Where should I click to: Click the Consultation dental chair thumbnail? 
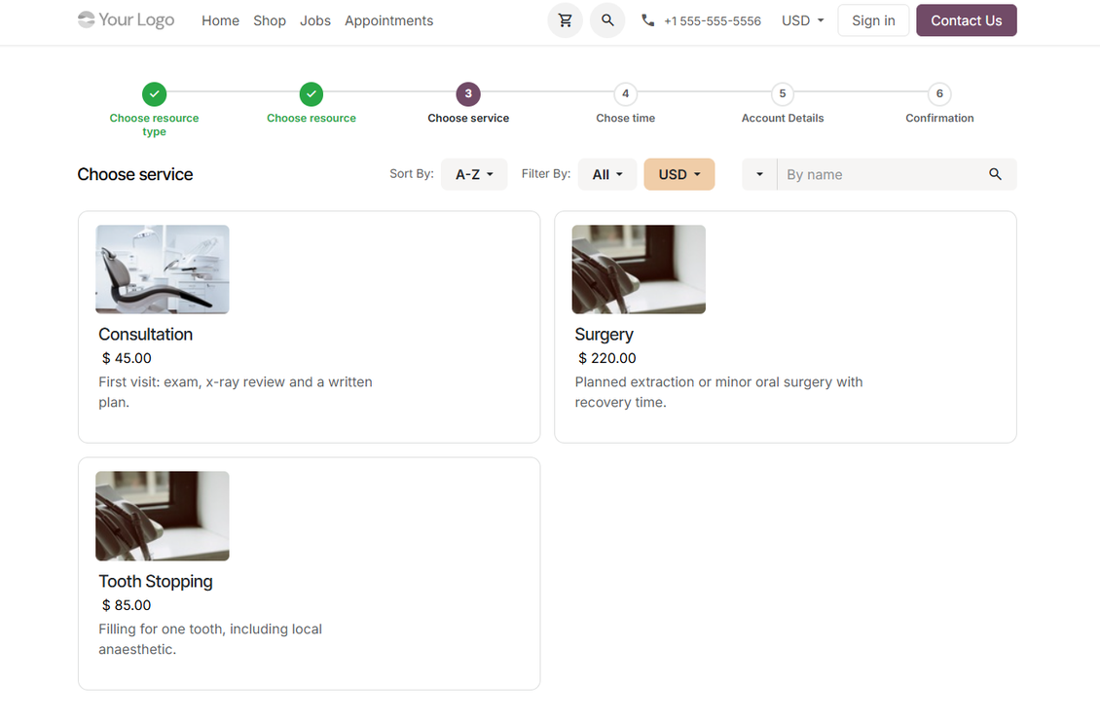point(162,270)
